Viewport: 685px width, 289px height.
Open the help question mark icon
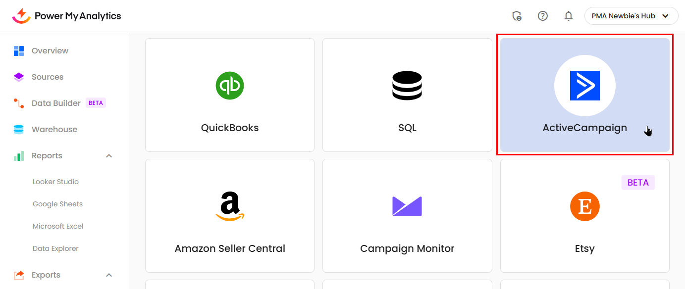(543, 16)
